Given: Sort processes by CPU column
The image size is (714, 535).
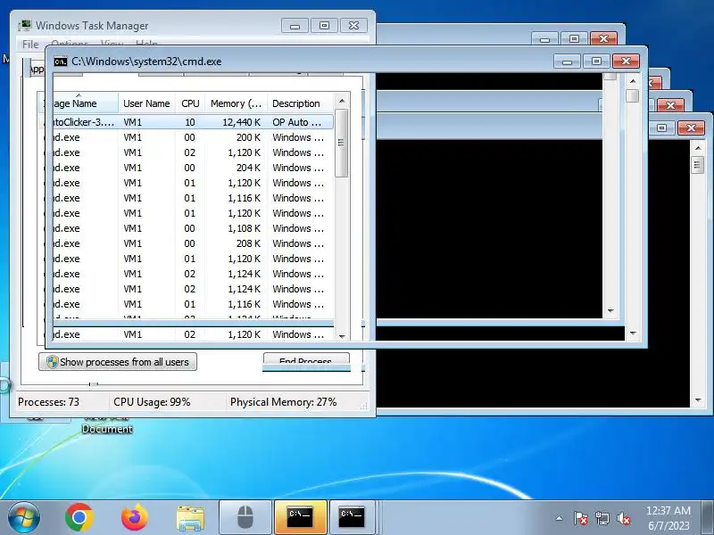Looking at the screenshot, I should click(190, 103).
